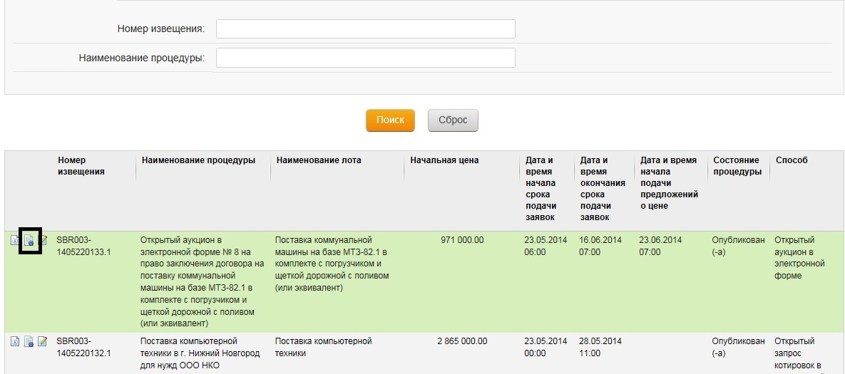Click the Наименование лота column header
Viewport: 845px width, 374px height.
(x=318, y=160)
